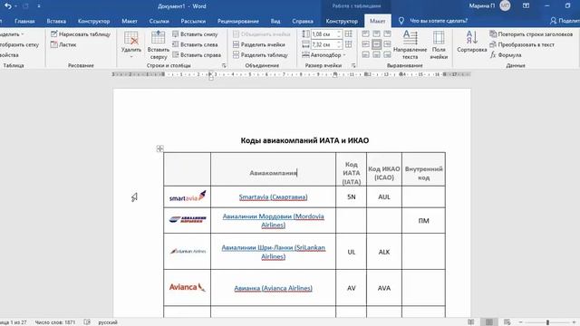Image resolution: width=580 pixels, height=326 pixels.
Task: Open the Рецензирование ribbon tab
Action: 237,21
